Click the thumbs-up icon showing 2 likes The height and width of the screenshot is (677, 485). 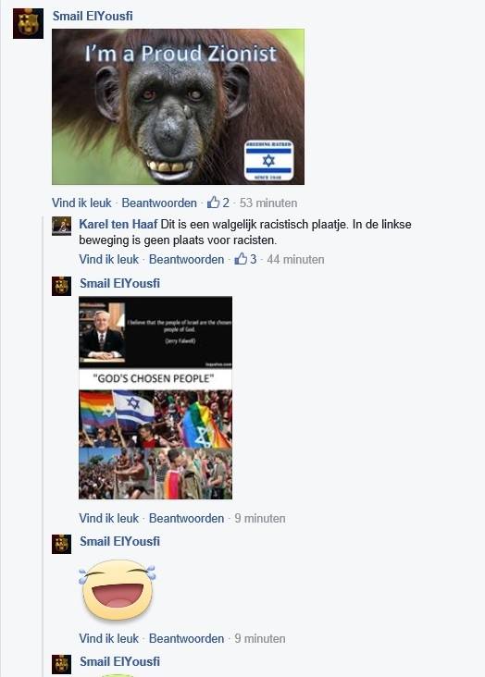coord(213,203)
